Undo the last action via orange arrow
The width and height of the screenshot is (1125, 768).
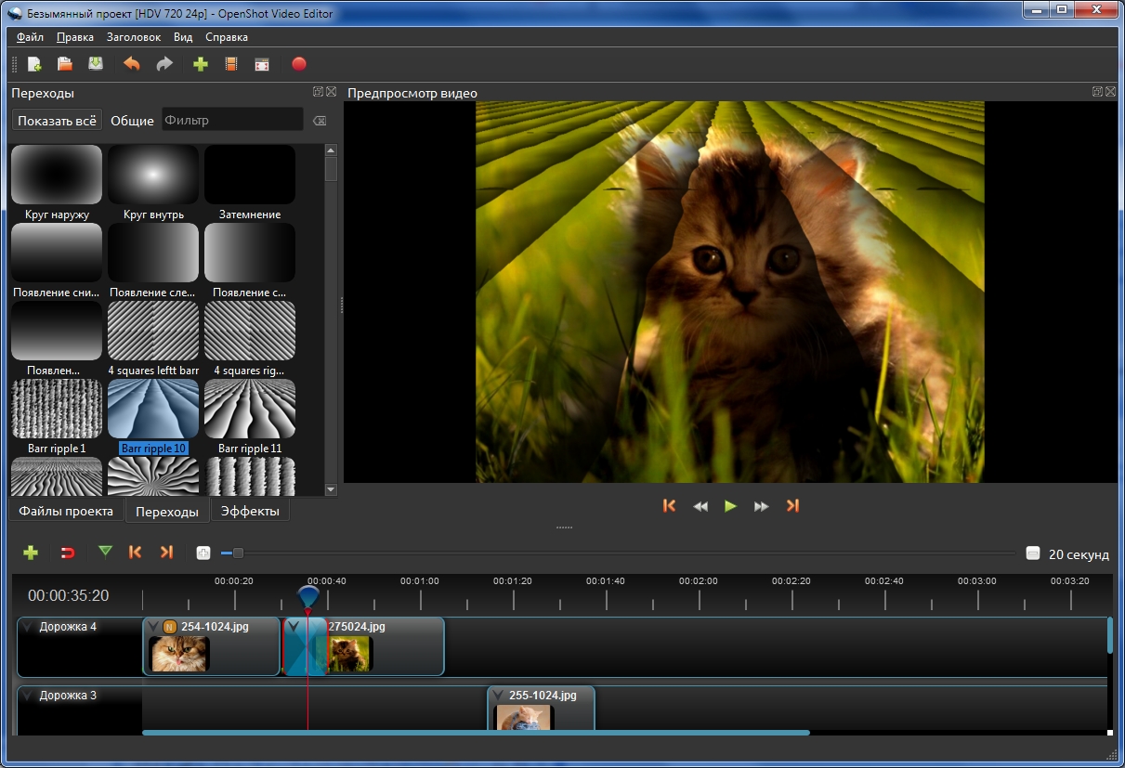pyautogui.click(x=132, y=64)
